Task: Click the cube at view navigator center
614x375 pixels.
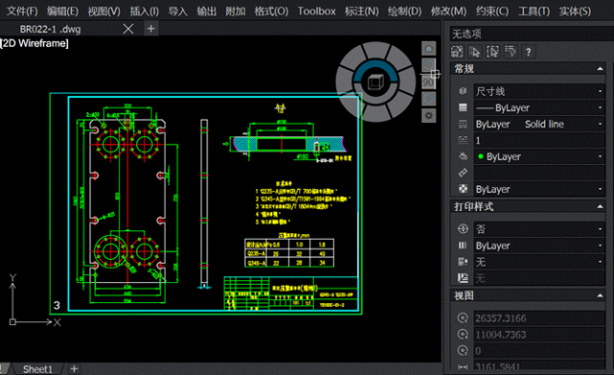Action: pos(375,82)
